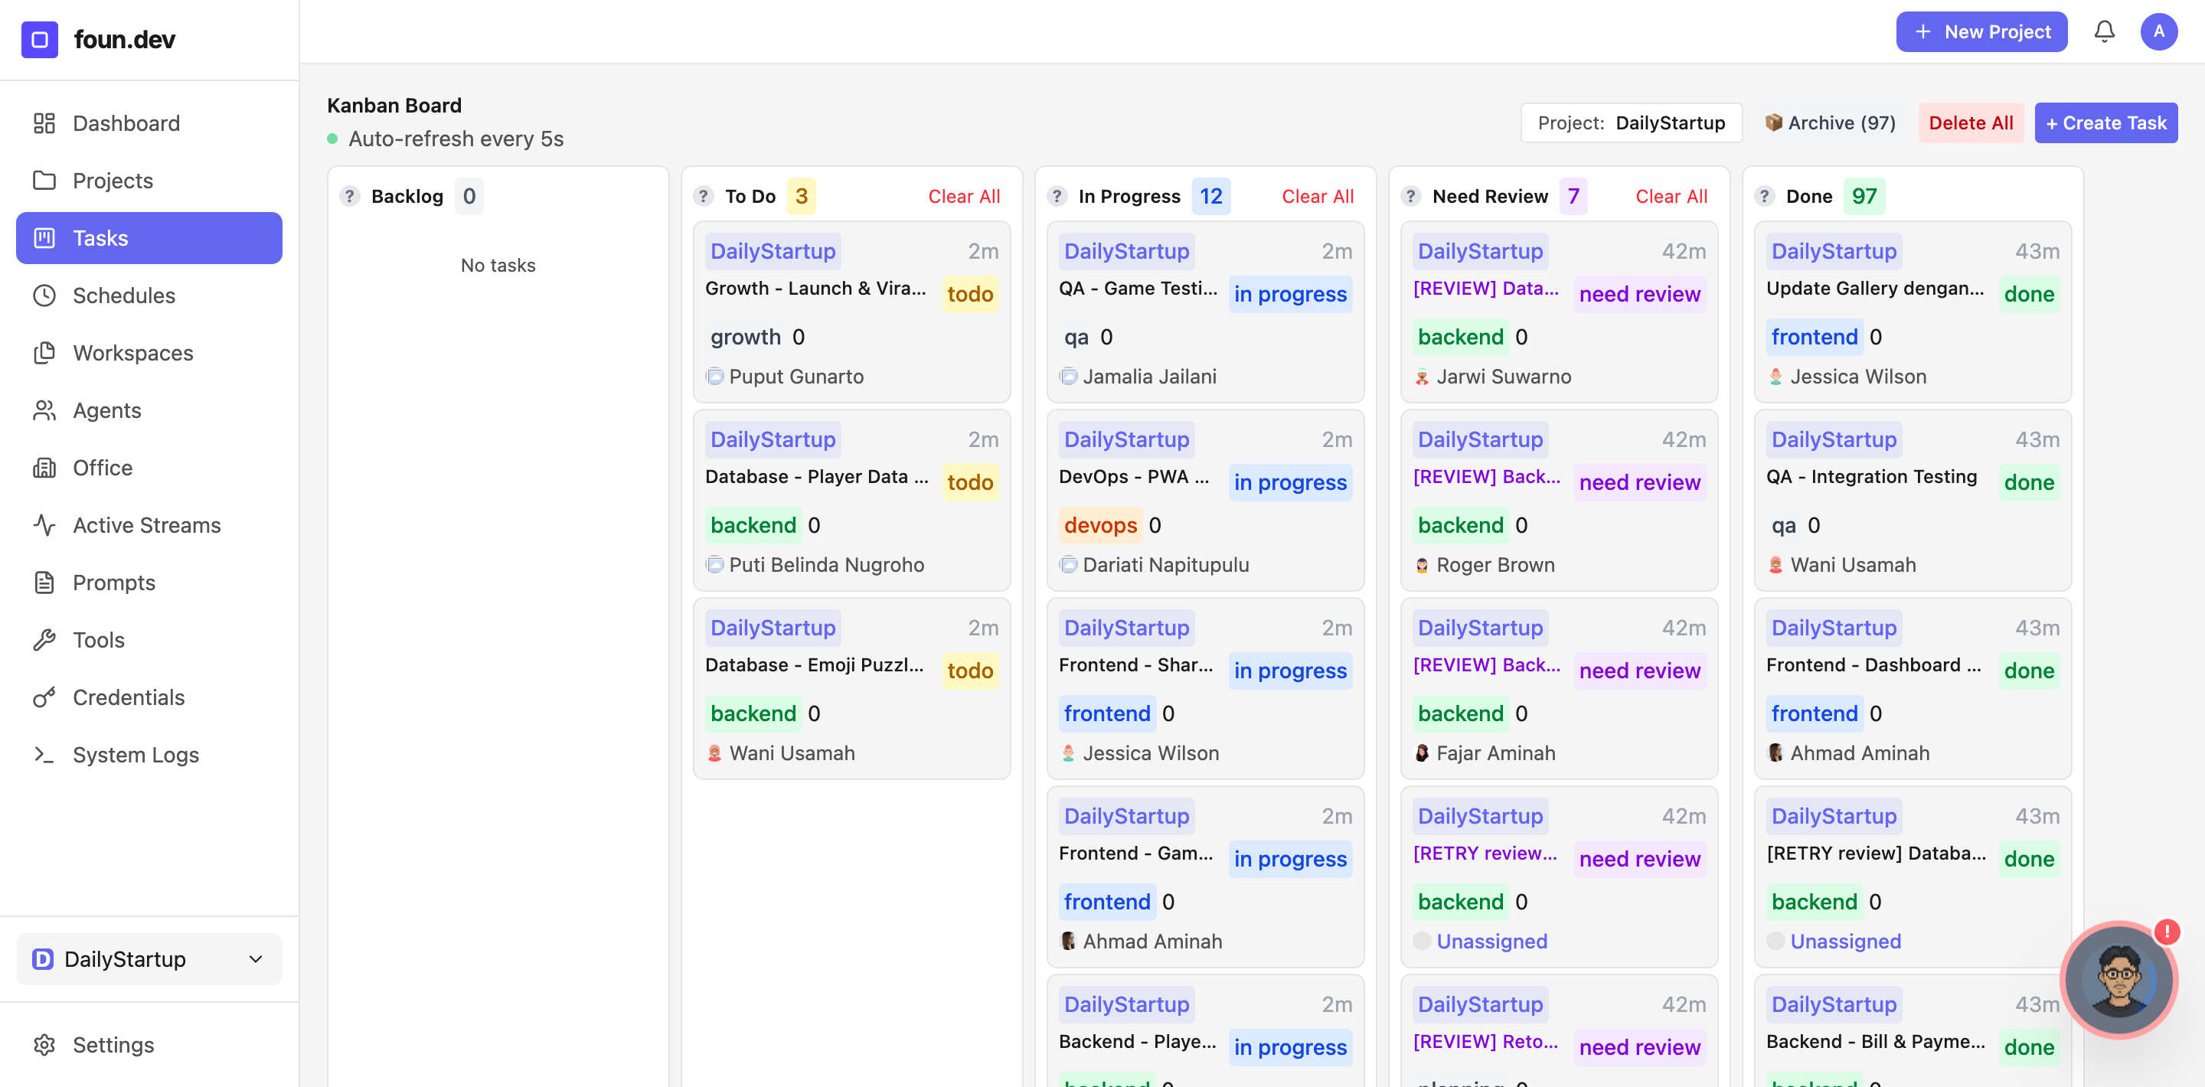2205x1087 pixels.
Task: Click the Office building icon
Action: point(44,467)
